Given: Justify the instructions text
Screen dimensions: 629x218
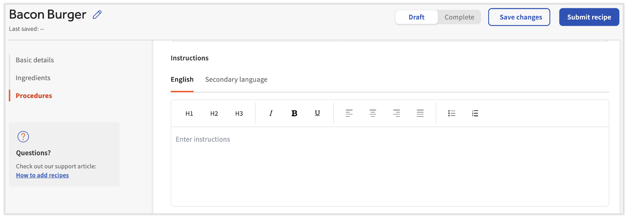Looking at the screenshot, I should [420, 113].
